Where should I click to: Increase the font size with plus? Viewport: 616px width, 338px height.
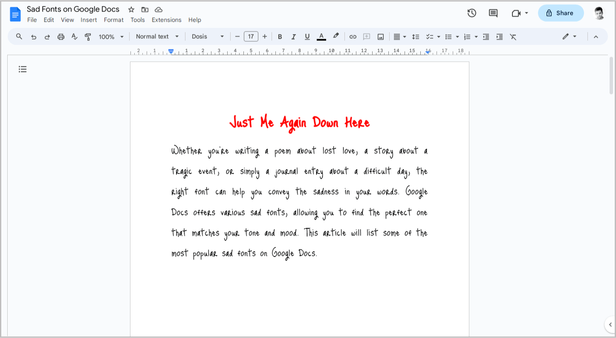point(265,37)
